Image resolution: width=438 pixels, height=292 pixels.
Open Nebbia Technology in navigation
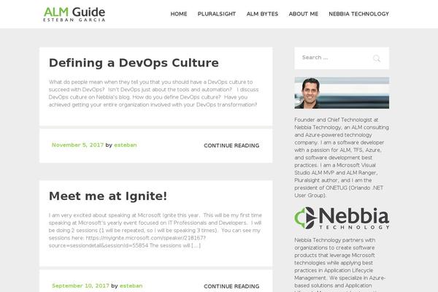coord(358,14)
